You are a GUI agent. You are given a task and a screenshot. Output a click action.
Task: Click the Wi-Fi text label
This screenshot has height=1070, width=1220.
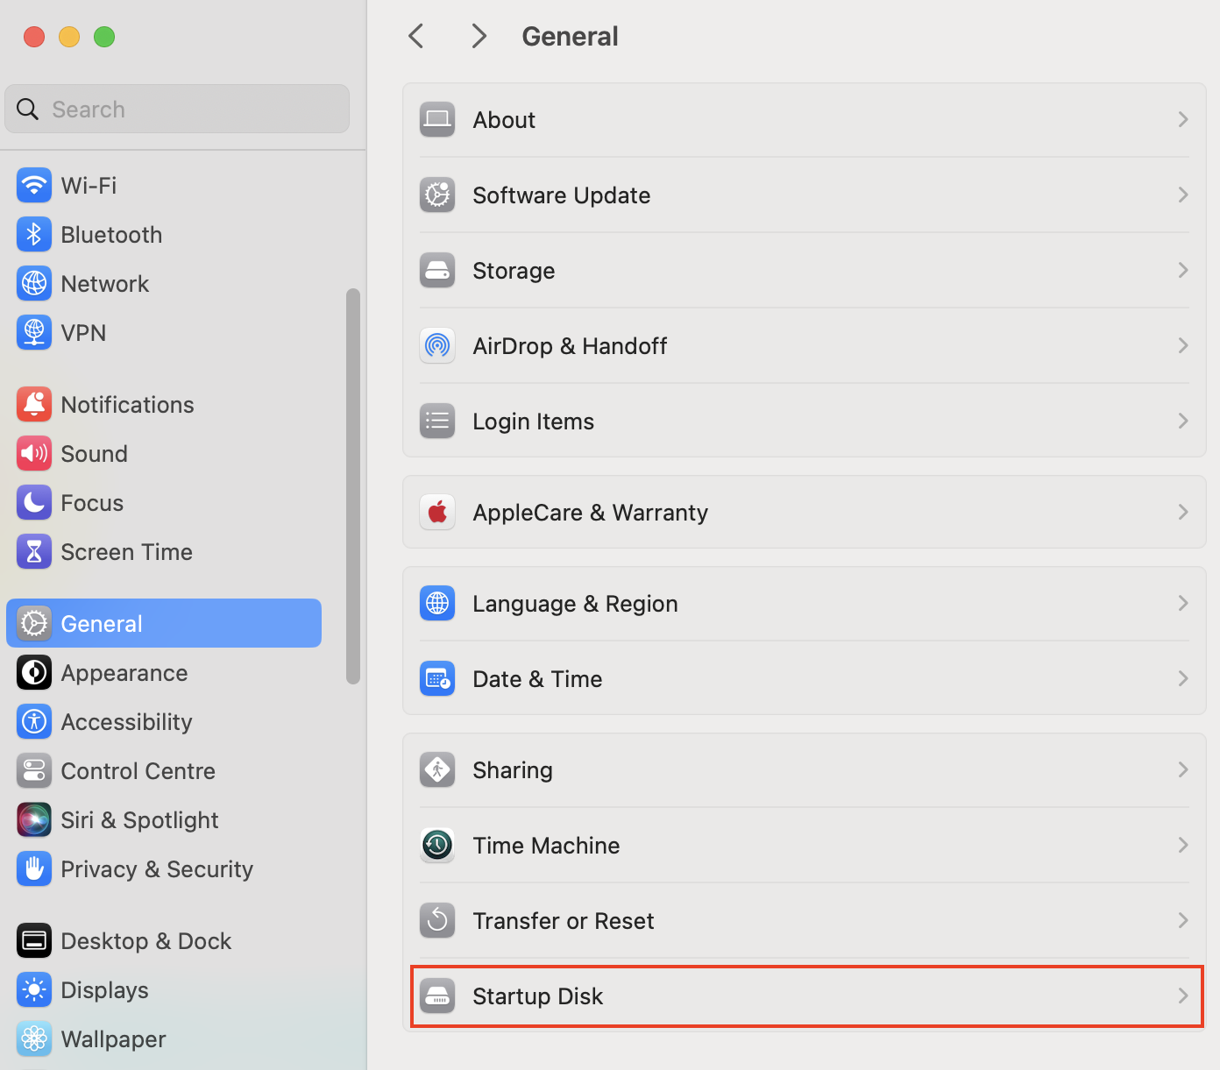89,186
